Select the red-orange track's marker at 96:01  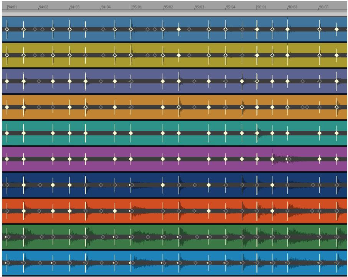257,211
